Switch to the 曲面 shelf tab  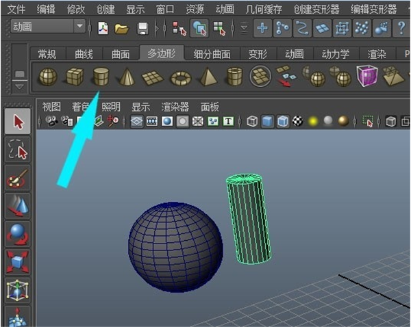click(x=119, y=55)
